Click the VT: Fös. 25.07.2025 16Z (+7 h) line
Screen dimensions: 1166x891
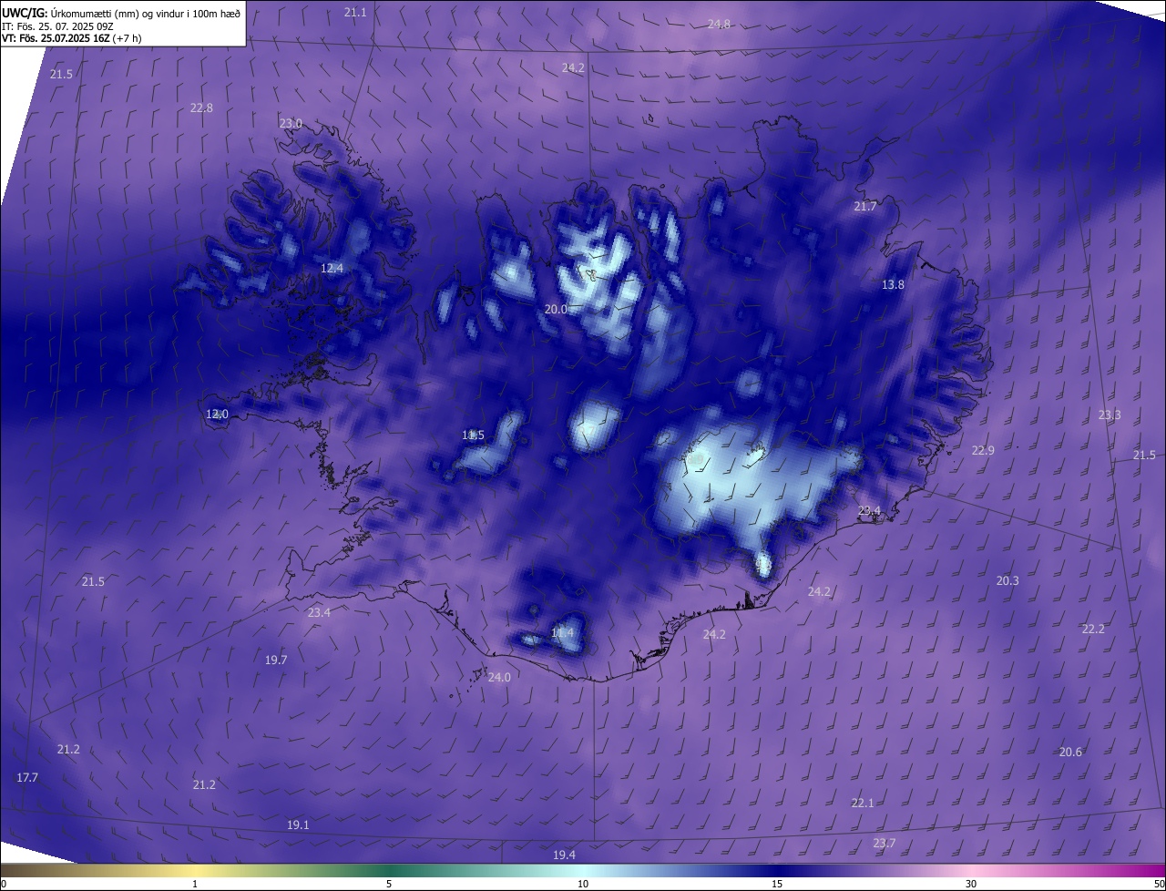(74, 38)
